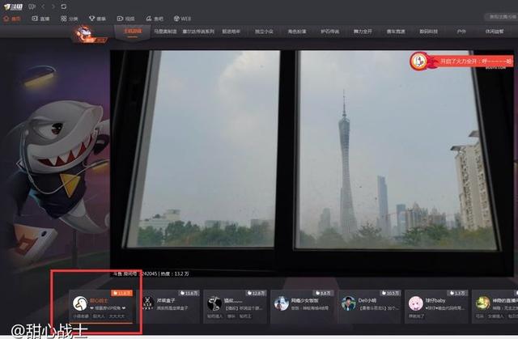Screen dimensions: 518x339
Task: Click the search box in the top right
Action: (x=501, y=16)
